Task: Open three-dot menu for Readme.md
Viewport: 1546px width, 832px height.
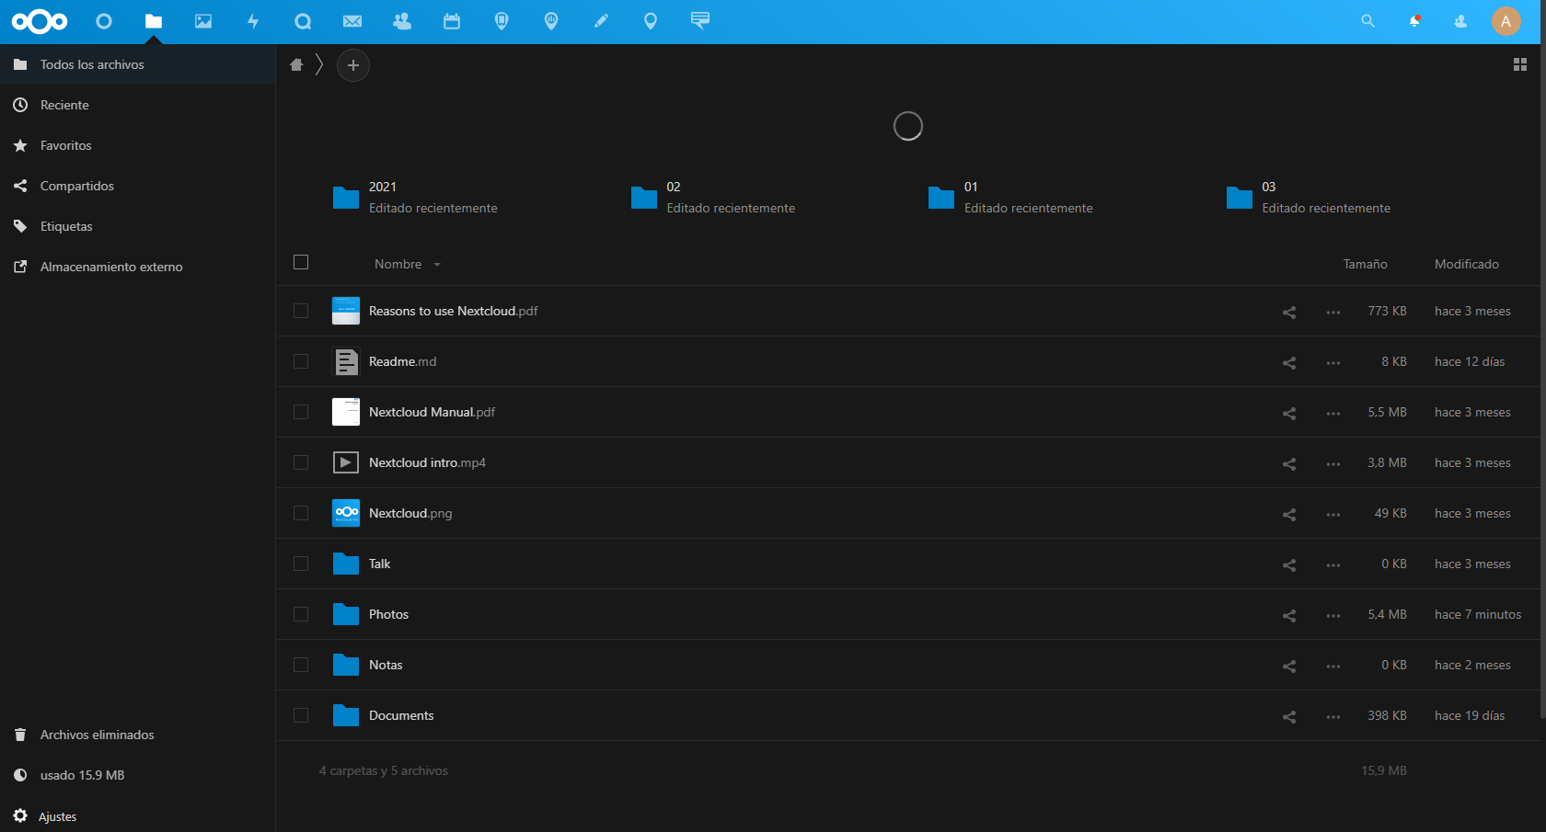Action: (x=1333, y=363)
